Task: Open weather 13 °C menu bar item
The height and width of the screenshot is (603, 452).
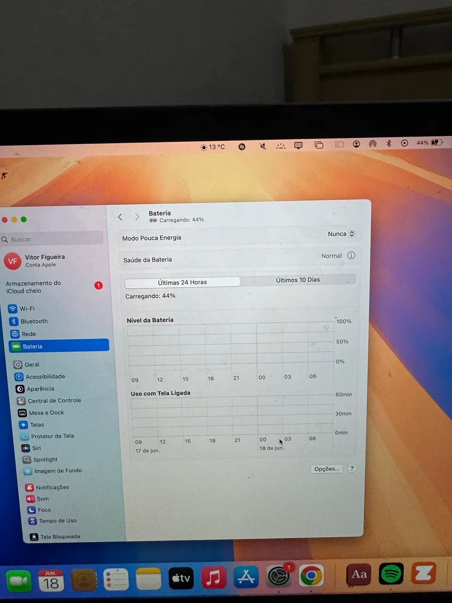Action: coord(213,147)
